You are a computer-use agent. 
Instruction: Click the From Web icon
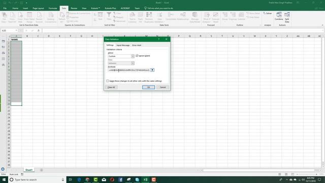coord(20,17)
